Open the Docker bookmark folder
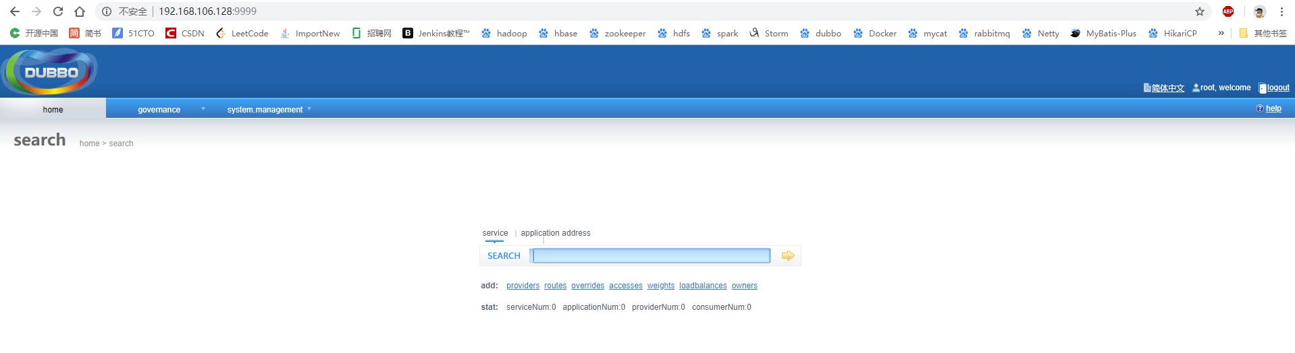Screen dimensions: 1295x353 [874, 33]
